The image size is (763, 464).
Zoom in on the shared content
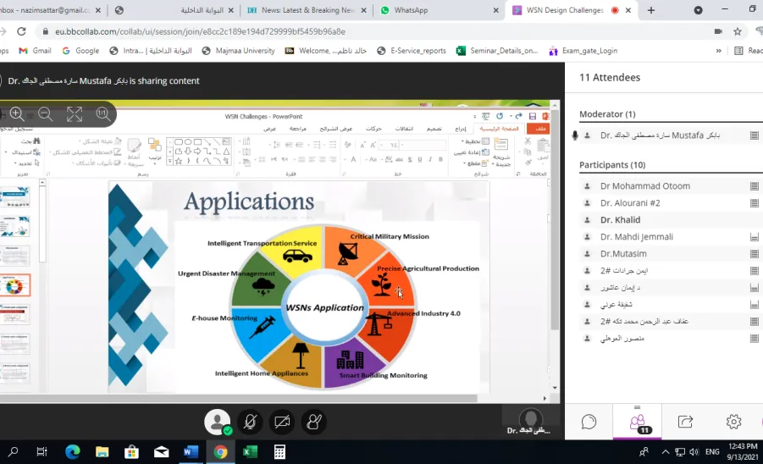pyautogui.click(x=17, y=113)
